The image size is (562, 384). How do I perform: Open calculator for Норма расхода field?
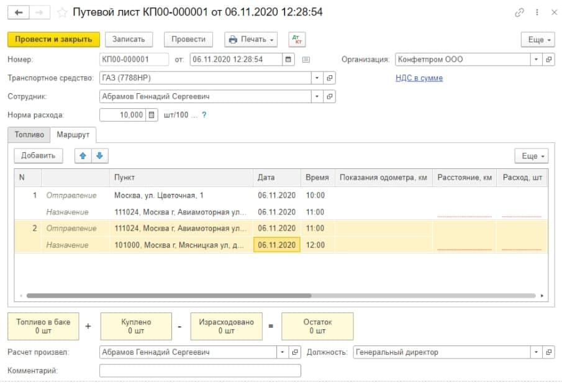(x=152, y=115)
